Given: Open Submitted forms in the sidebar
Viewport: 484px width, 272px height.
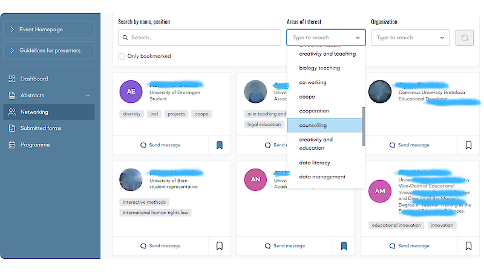Looking at the screenshot, I should pyautogui.click(x=41, y=128).
